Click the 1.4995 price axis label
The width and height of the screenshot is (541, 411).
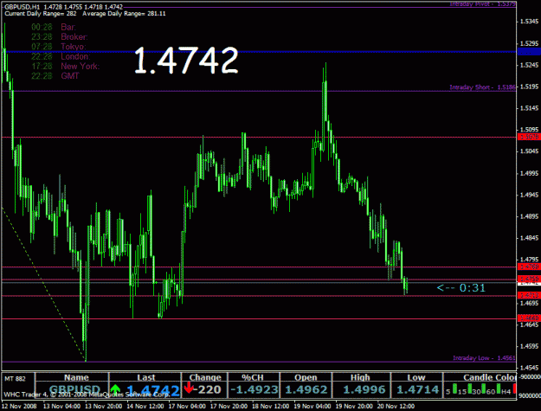529,173
